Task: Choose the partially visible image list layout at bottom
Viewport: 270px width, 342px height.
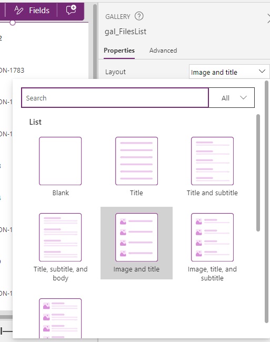Action: [x=61, y=318]
